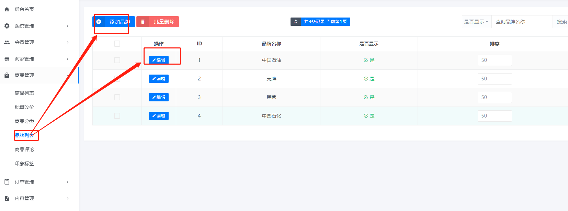Click the green check icon in 中国石化 row
568x211 pixels.
[366, 116]
